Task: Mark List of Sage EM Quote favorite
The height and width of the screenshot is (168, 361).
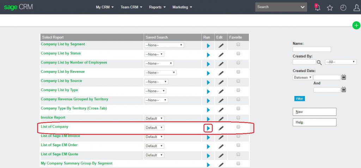Action: pos(238,154)
